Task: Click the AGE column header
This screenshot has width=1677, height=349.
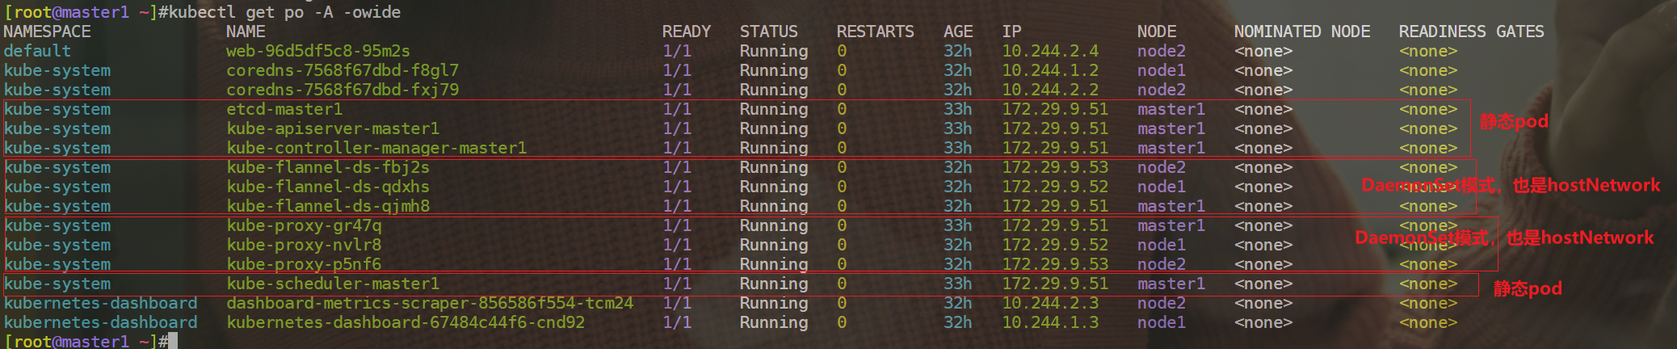Action: 958,32
